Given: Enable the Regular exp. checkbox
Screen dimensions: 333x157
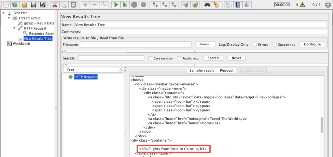Looking at the screenshot, I should (179, 58).
